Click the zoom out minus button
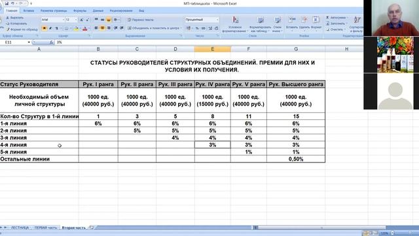 click(x=393, y=233)
